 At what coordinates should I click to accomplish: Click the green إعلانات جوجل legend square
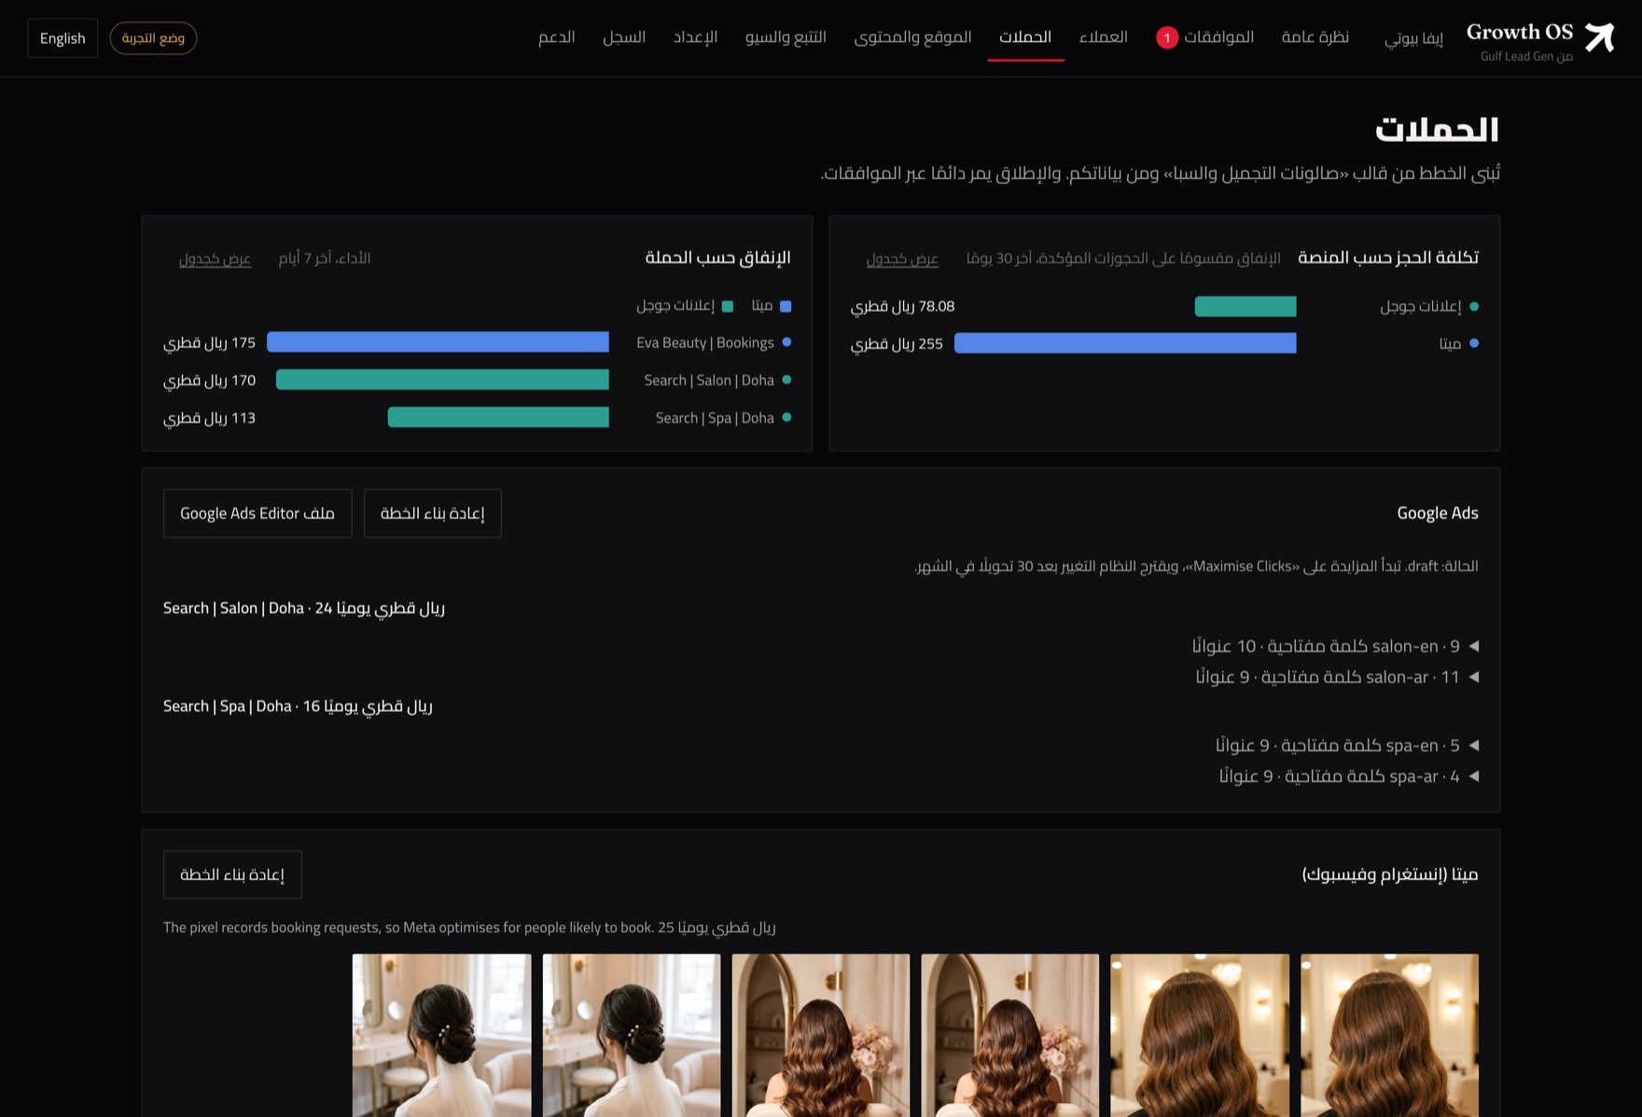(x=728, y=306)
